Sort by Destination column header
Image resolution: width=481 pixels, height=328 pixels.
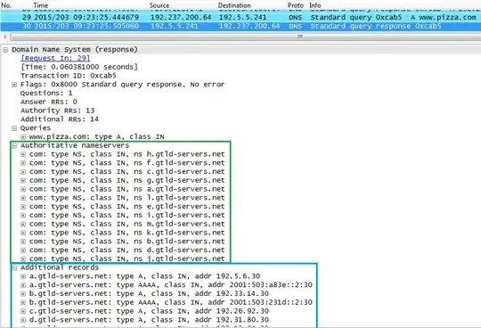234,5
